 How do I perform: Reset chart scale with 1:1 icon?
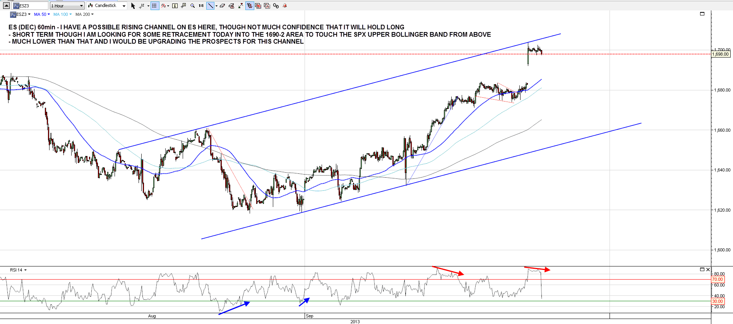point(201,6)
